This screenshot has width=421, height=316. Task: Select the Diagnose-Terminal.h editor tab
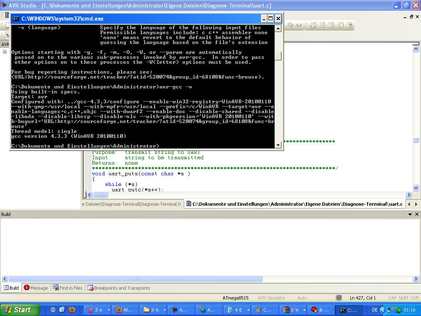click(x=132, y=204)
